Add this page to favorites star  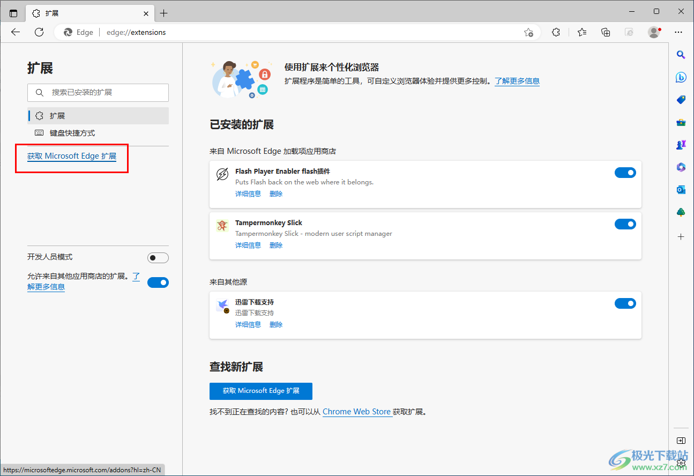[x=528, y=32]
